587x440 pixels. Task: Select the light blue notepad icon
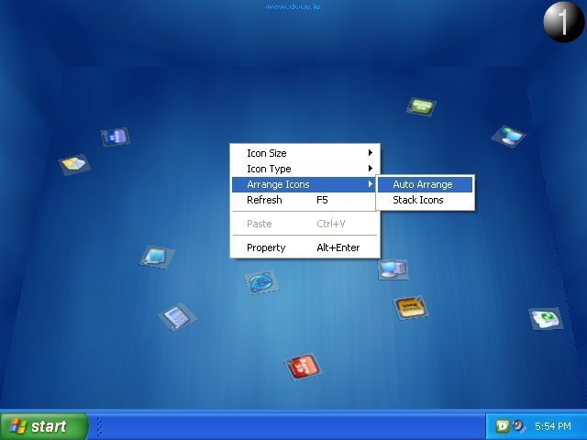157,257
